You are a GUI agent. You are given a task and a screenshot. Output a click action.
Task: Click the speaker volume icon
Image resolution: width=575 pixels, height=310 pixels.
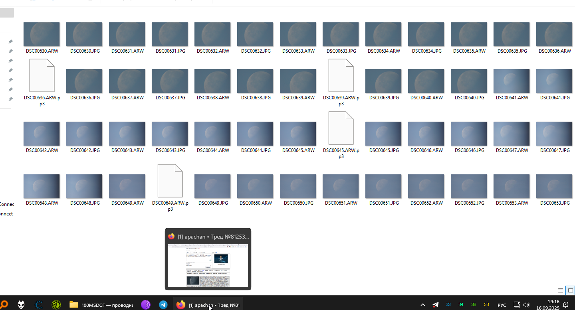point(526,305)
